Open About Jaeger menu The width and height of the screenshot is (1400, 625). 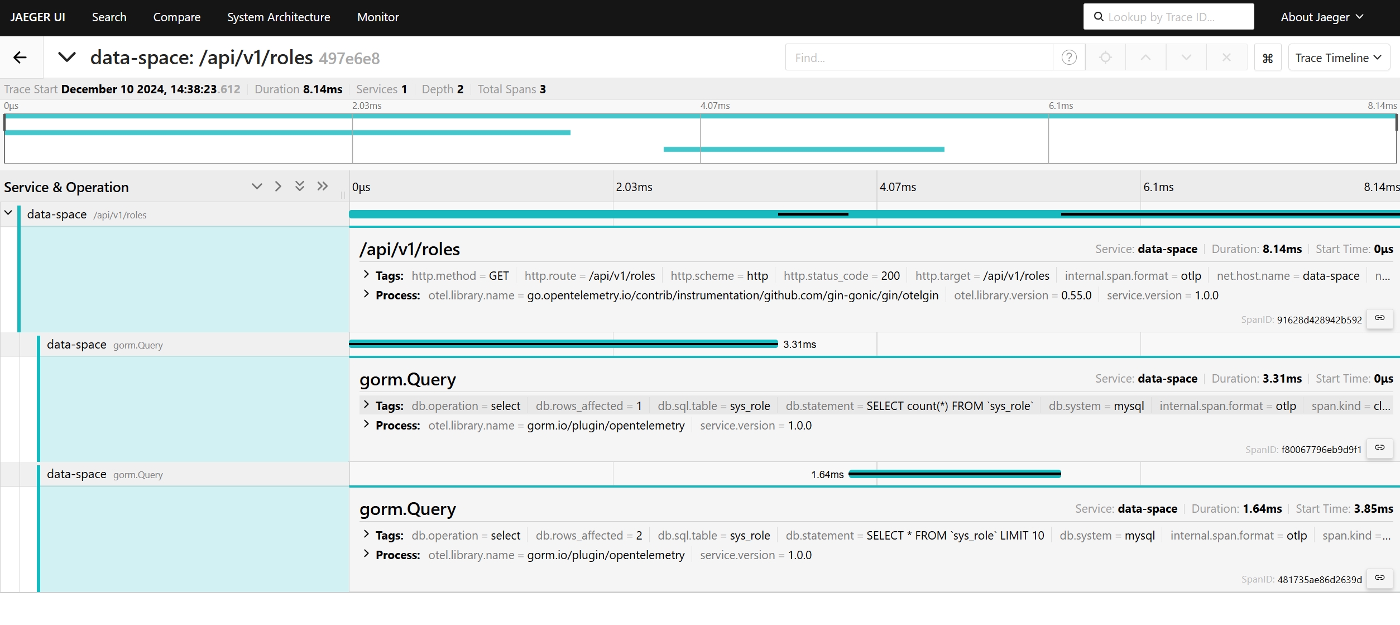coord(1321,17)
